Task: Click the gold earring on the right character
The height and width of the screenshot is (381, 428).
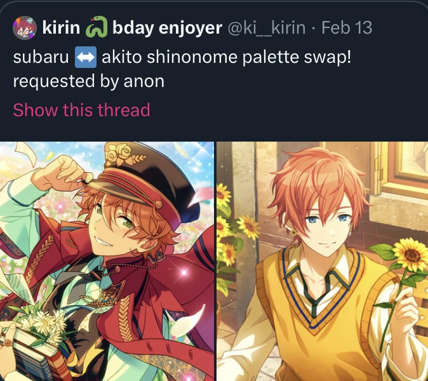Action: [x=293, y=232]
